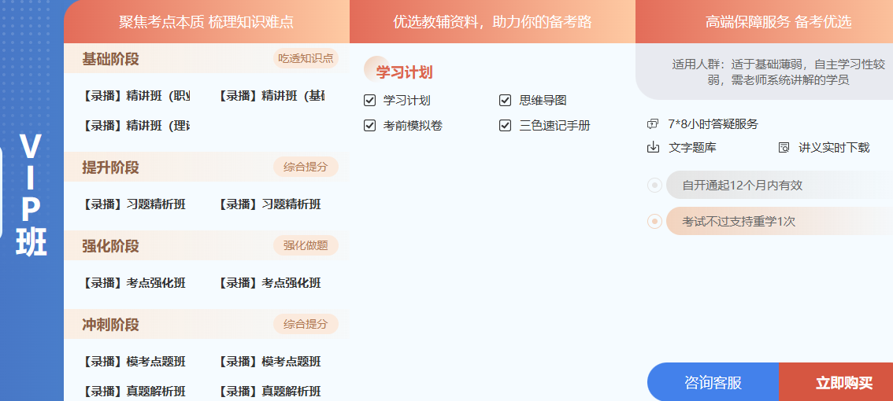The image size is (893, 401).
Task: Select the 优选教辅资料，助力你的备考路 header
Action: (493, 21)
